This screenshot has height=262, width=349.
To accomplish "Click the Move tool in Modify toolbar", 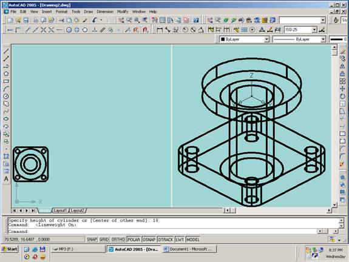I will tap(342, 89).
